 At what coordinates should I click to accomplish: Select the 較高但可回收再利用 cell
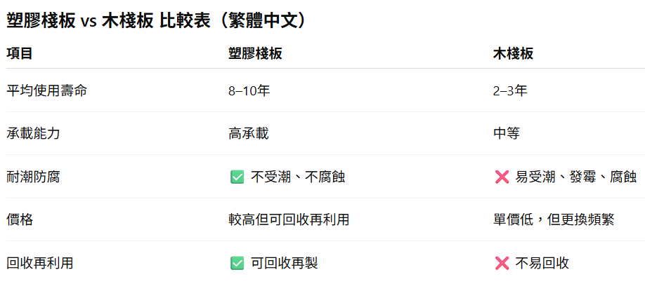(x=289, y=220)
